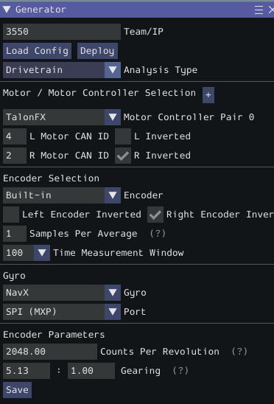Uncheck R Inverted checkbox

tap(123, 156)
